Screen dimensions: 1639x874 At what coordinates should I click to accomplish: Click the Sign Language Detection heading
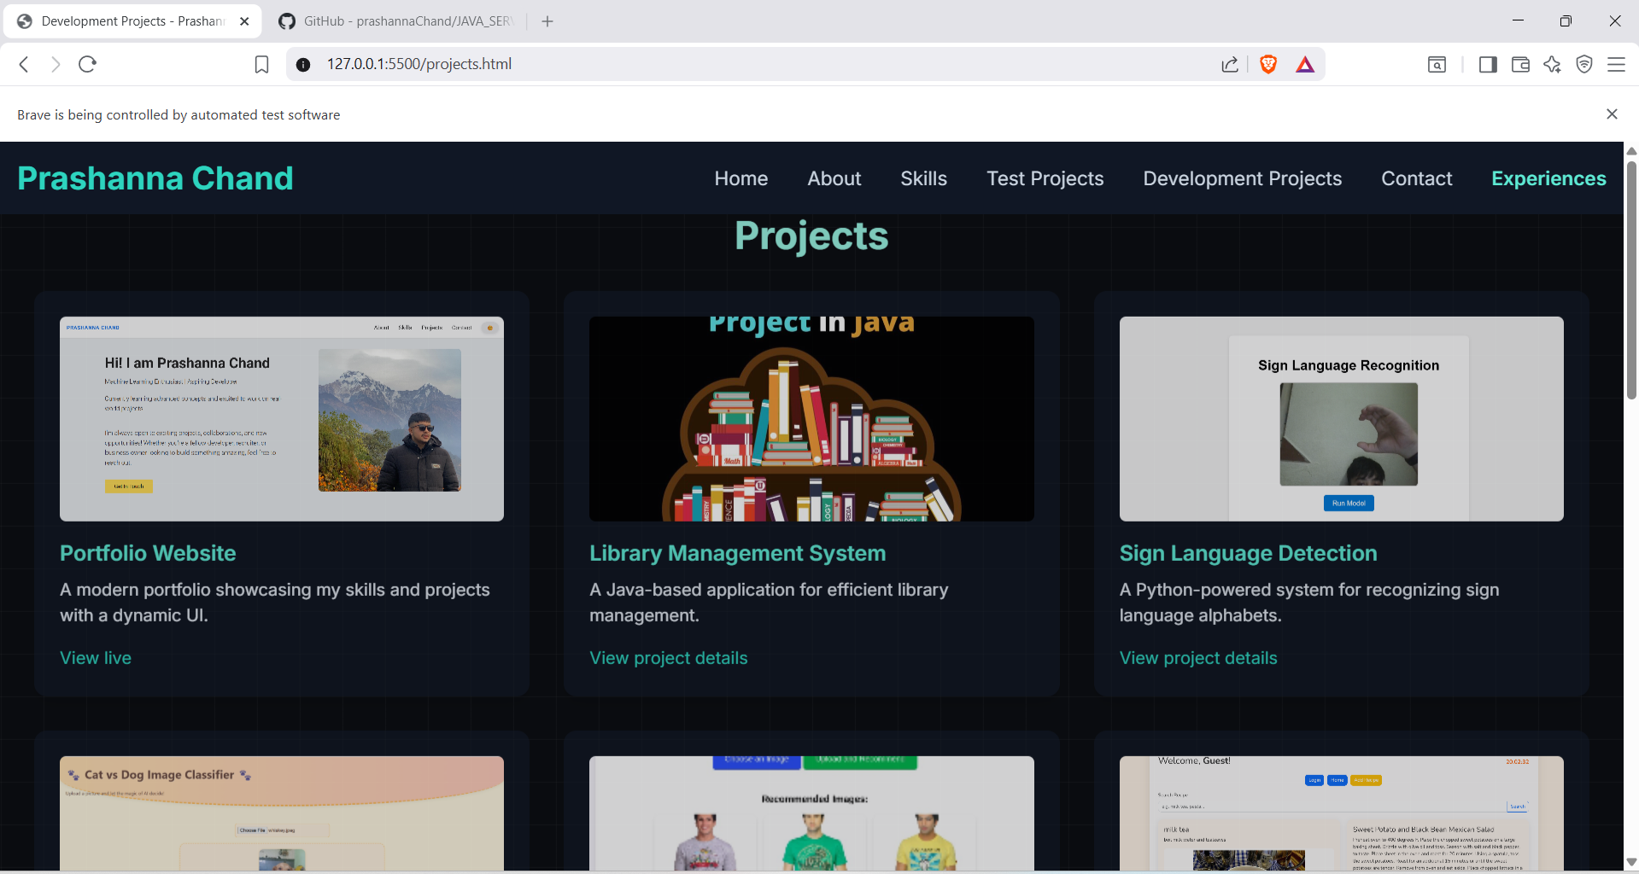click(x=1249, y=553)
